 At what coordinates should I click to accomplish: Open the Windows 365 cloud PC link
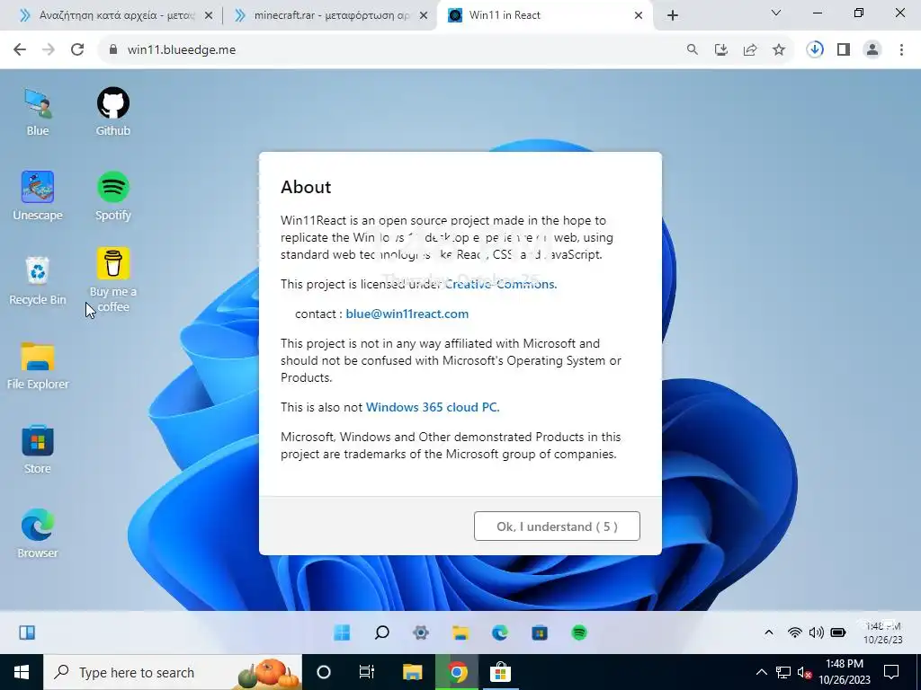pyautogui.click(x=433, y=407)
